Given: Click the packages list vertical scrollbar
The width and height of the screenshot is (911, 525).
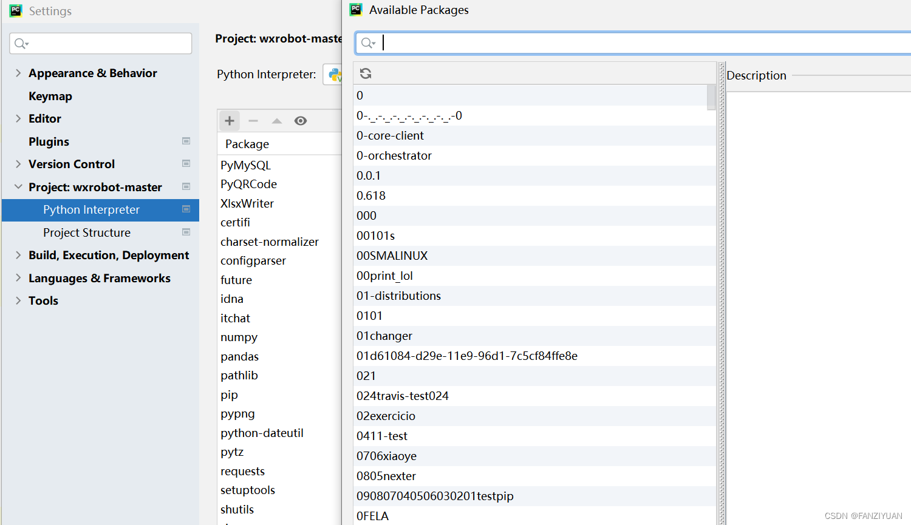Looking at the screenshot, I should click(x=711, y=97).
